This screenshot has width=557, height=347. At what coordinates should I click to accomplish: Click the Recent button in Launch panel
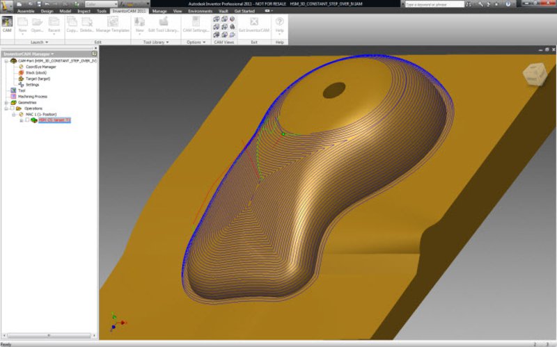tap(53, 24)
